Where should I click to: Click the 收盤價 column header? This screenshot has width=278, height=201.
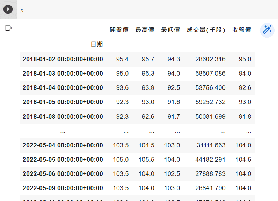click(x=242, y=30)
